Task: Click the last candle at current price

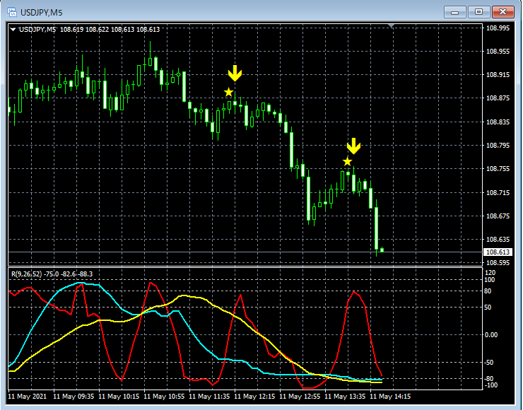Action: click(382, 250)
